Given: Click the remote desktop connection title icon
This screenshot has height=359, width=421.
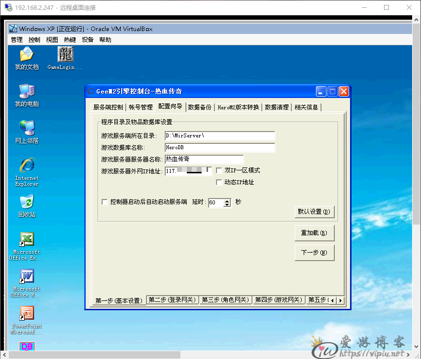Looking at the screenshot, I should [8, 7].
